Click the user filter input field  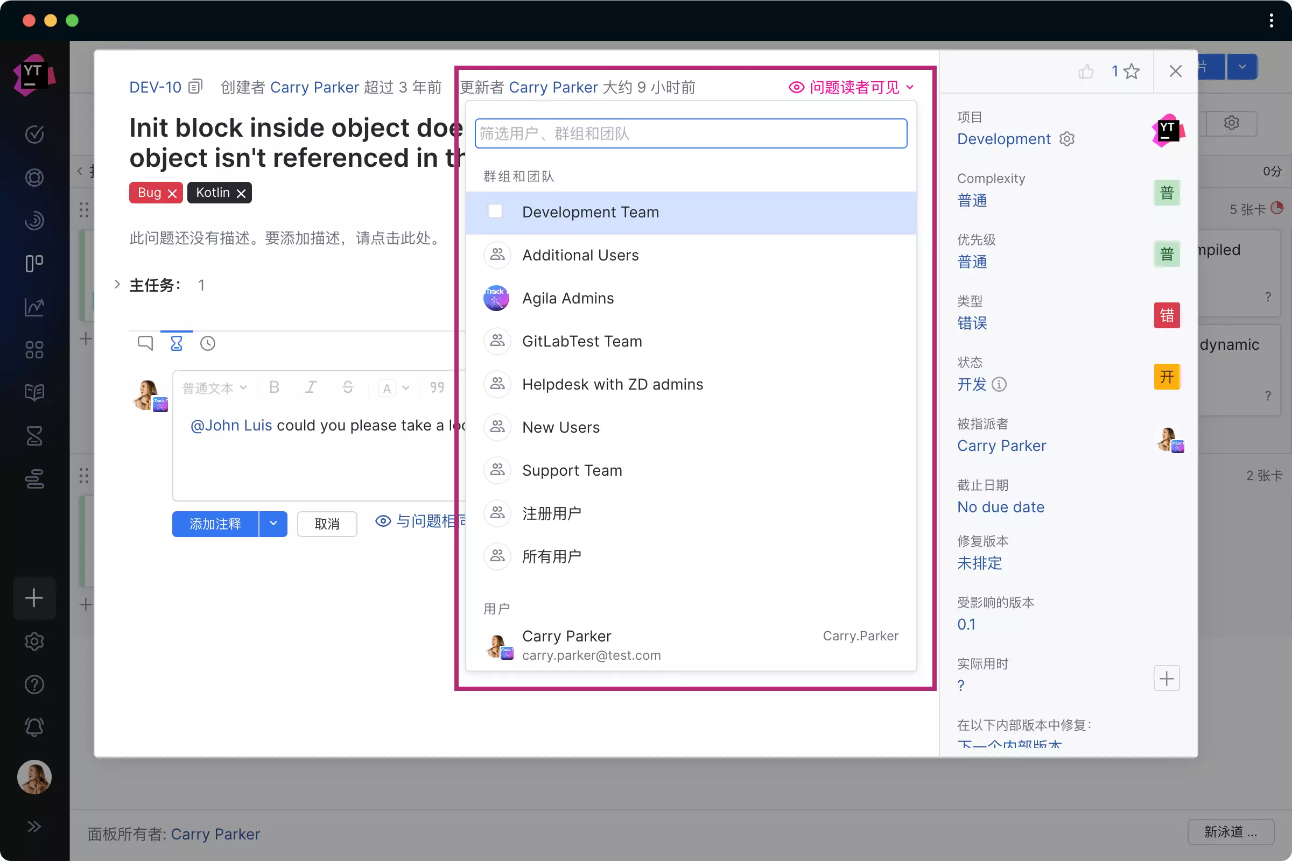pos(691,132)
